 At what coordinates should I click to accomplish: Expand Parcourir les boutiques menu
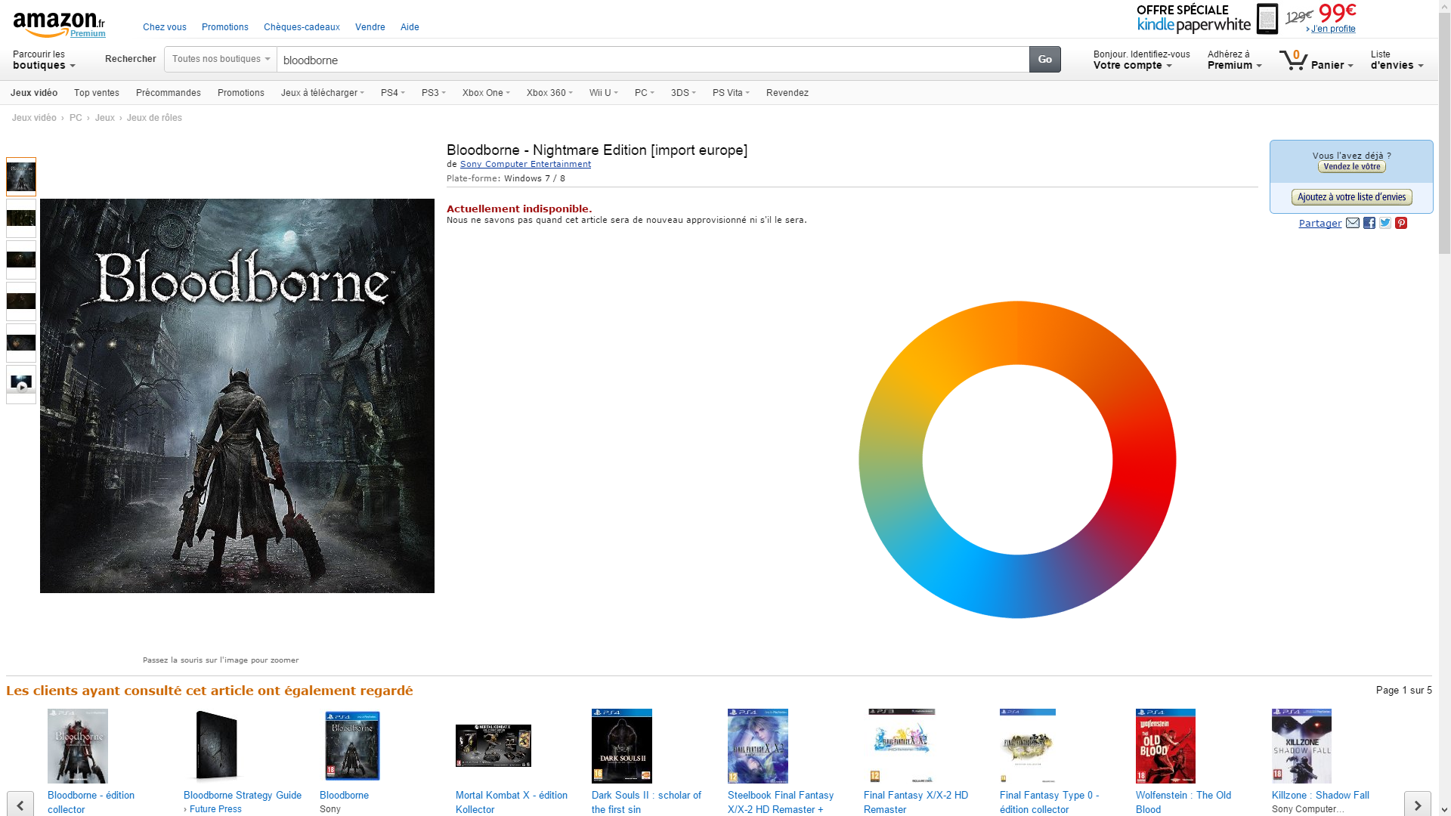point(44,60)
